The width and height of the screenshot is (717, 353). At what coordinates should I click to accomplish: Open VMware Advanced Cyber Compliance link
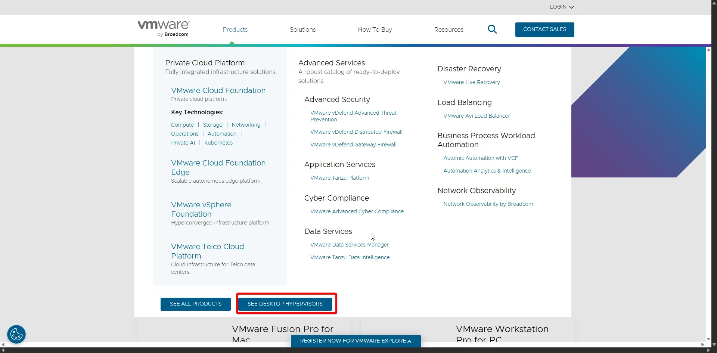point(357,211)
